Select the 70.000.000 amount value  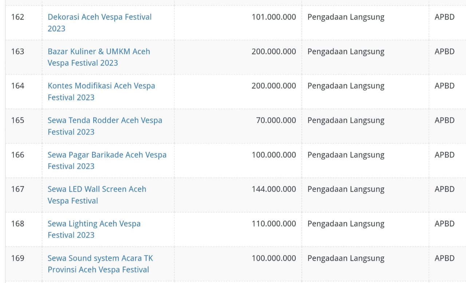(x=276, y=121)
